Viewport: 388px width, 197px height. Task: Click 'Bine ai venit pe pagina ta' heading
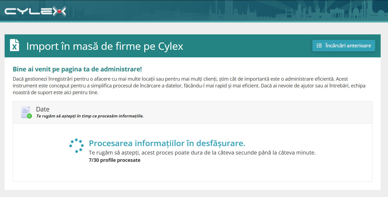[x=77, y=69]
